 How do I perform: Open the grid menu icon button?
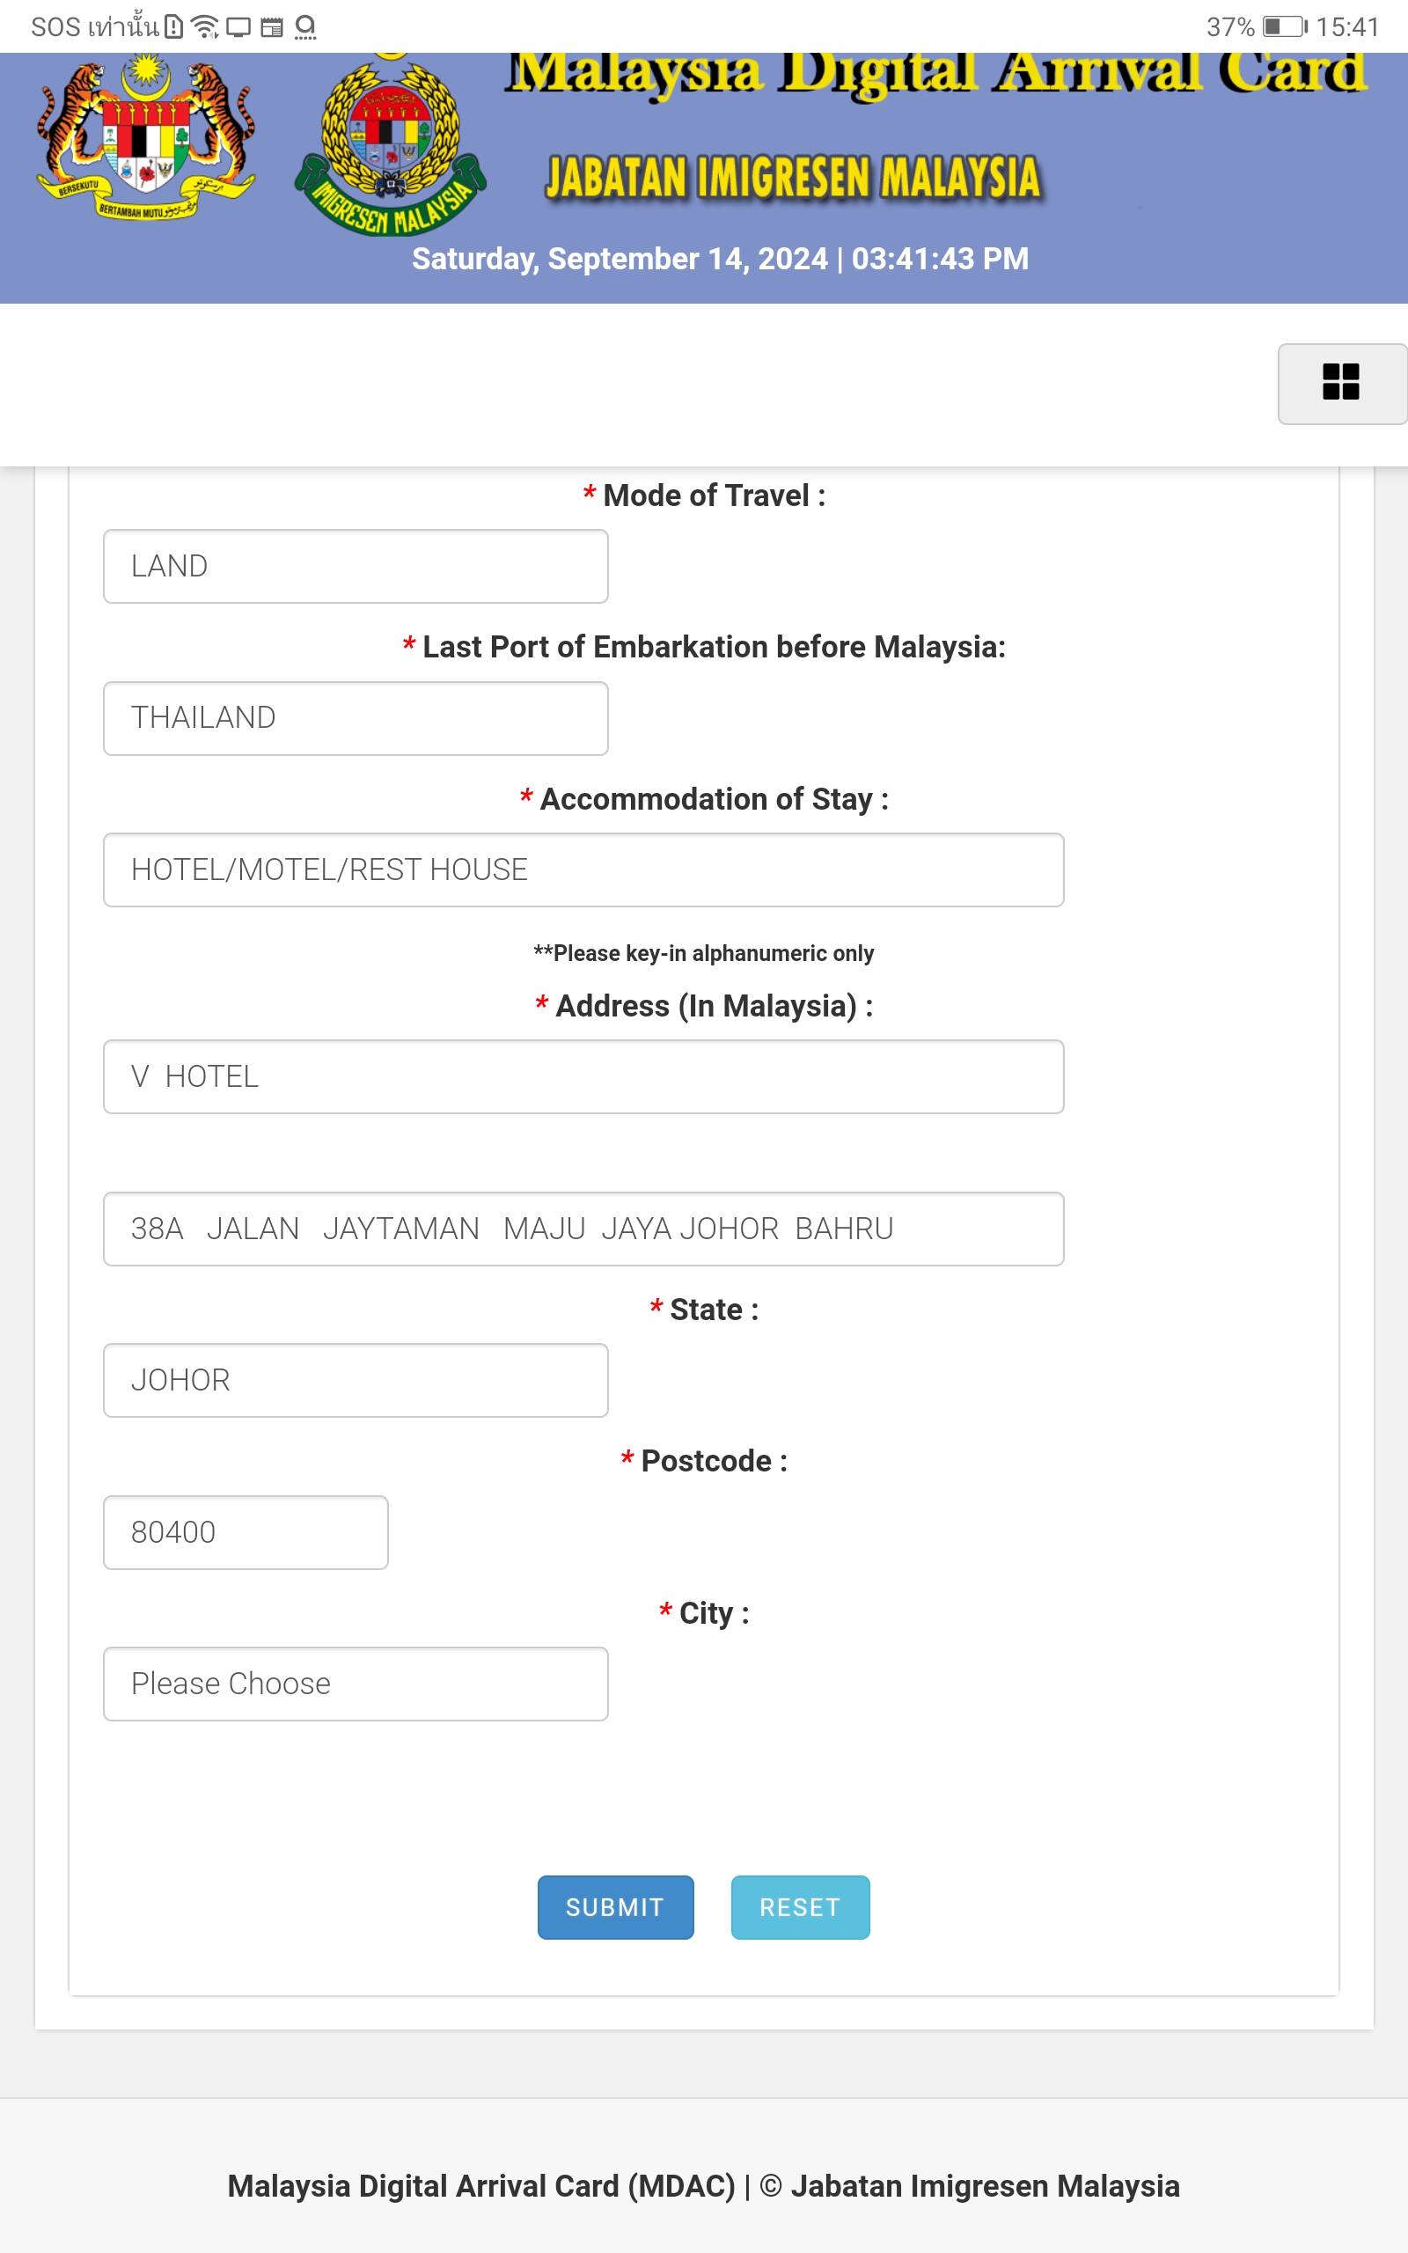(x=1341, y=383)
